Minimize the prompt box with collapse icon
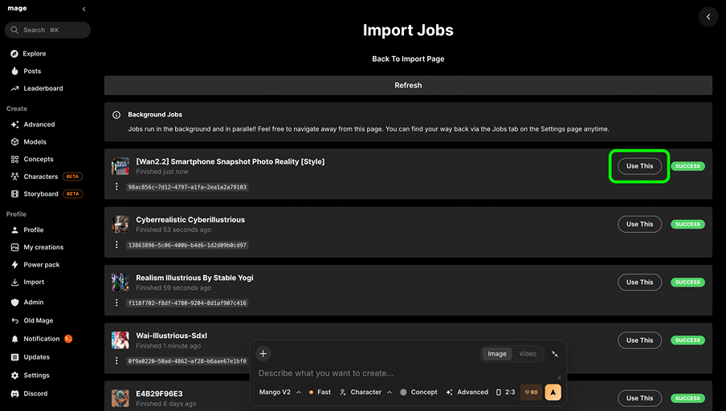The width and height of the screenshot is (726, 411). coord(554,354)
